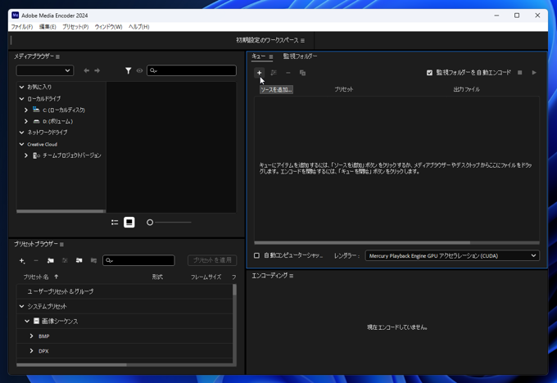Click the Add Source plus icon in Queue
Screen dimensions: 557x383
click(260, 73)
